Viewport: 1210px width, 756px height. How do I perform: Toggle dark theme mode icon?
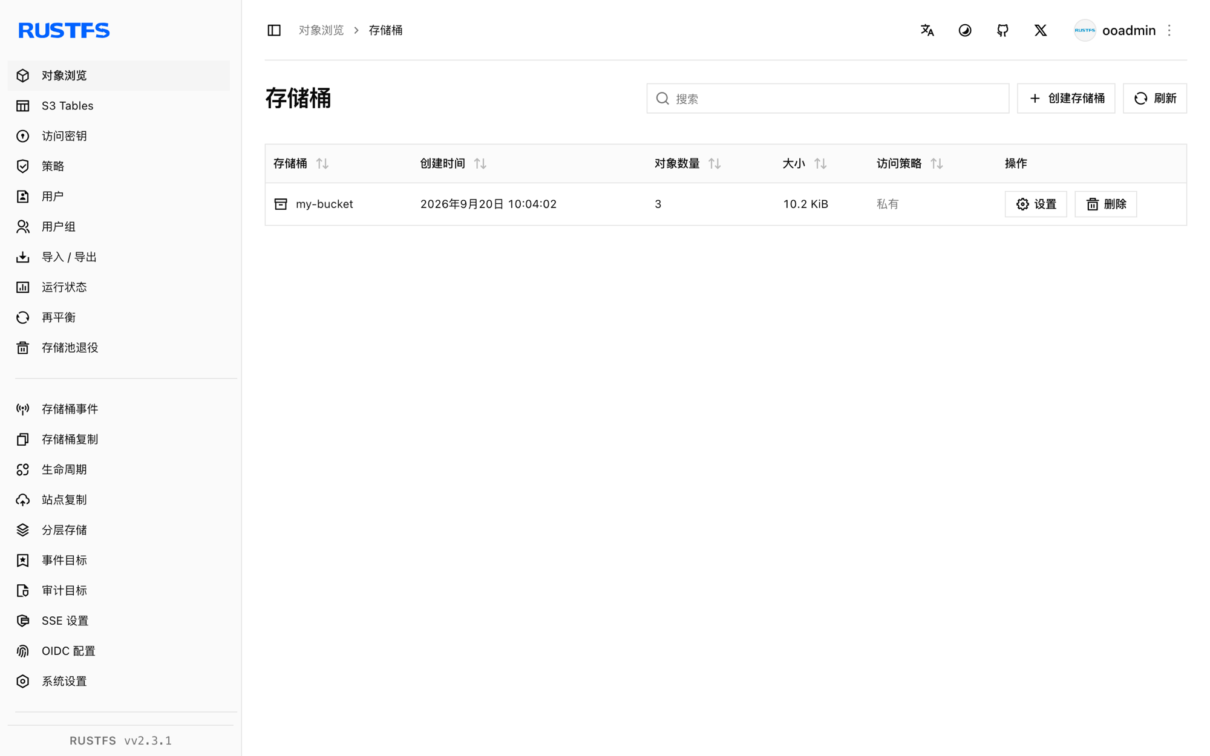[965, 30]
